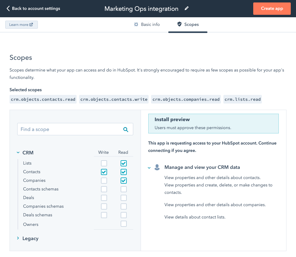Switch to the Basic info tab
The height and width of the screenshot is (257, 296).
150,24
